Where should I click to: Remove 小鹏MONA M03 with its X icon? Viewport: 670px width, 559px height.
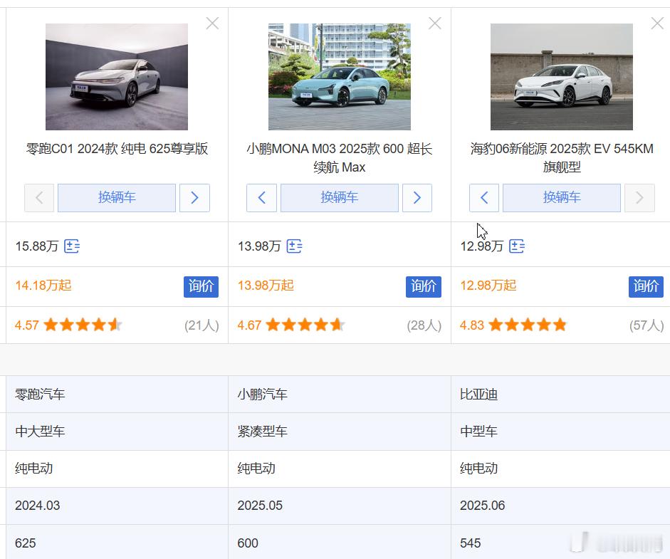(434, 23)
